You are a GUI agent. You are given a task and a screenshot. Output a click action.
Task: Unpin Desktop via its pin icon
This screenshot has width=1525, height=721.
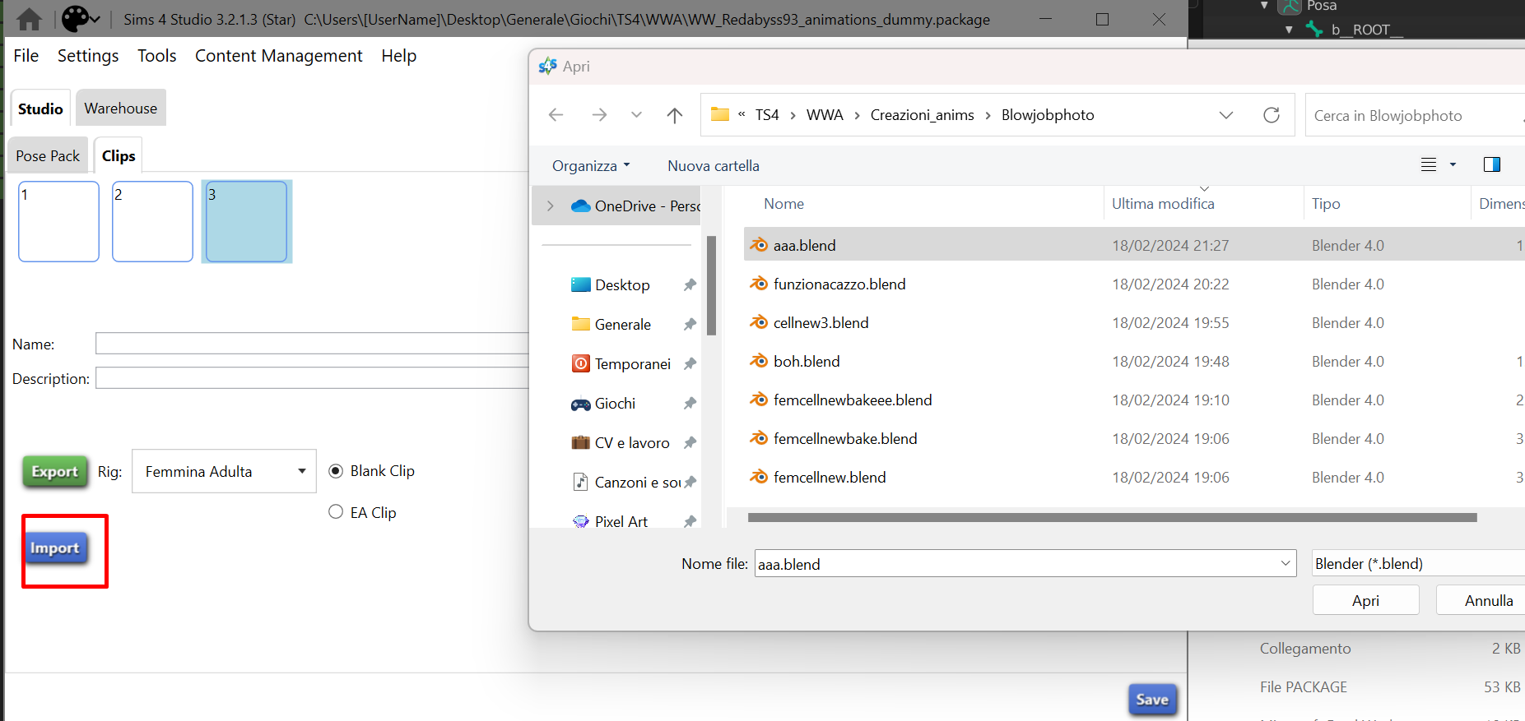(x=690, y=284)
